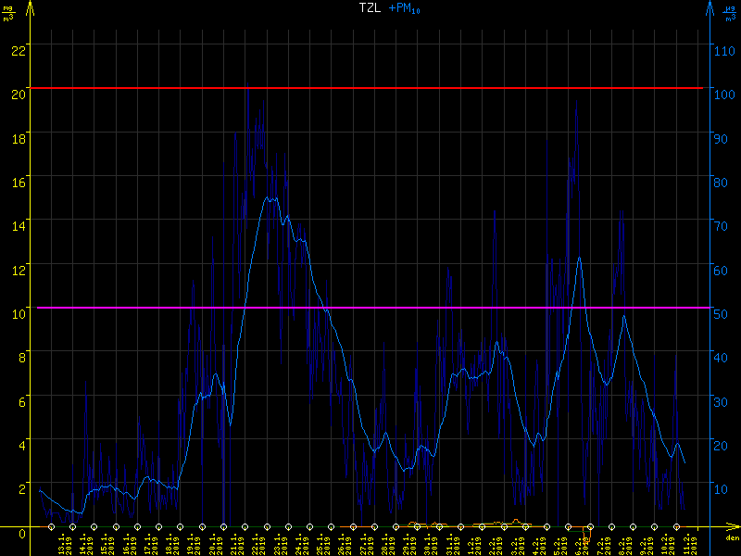This screenshot has height=556, width=741.
Task: Click the circle marker at date 13.1.2019
Action: (x=52, y=527)
